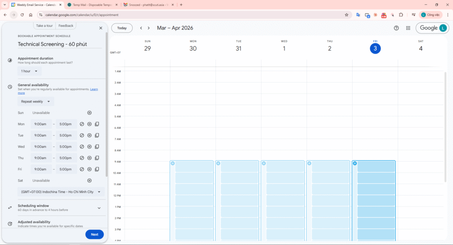The image size is (453, 245).
Task: Open the Google apps grid
Action: tap(408, 28)
